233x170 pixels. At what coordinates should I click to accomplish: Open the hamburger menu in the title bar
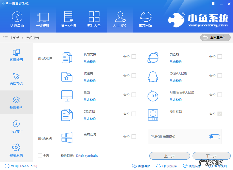point(213,4)
